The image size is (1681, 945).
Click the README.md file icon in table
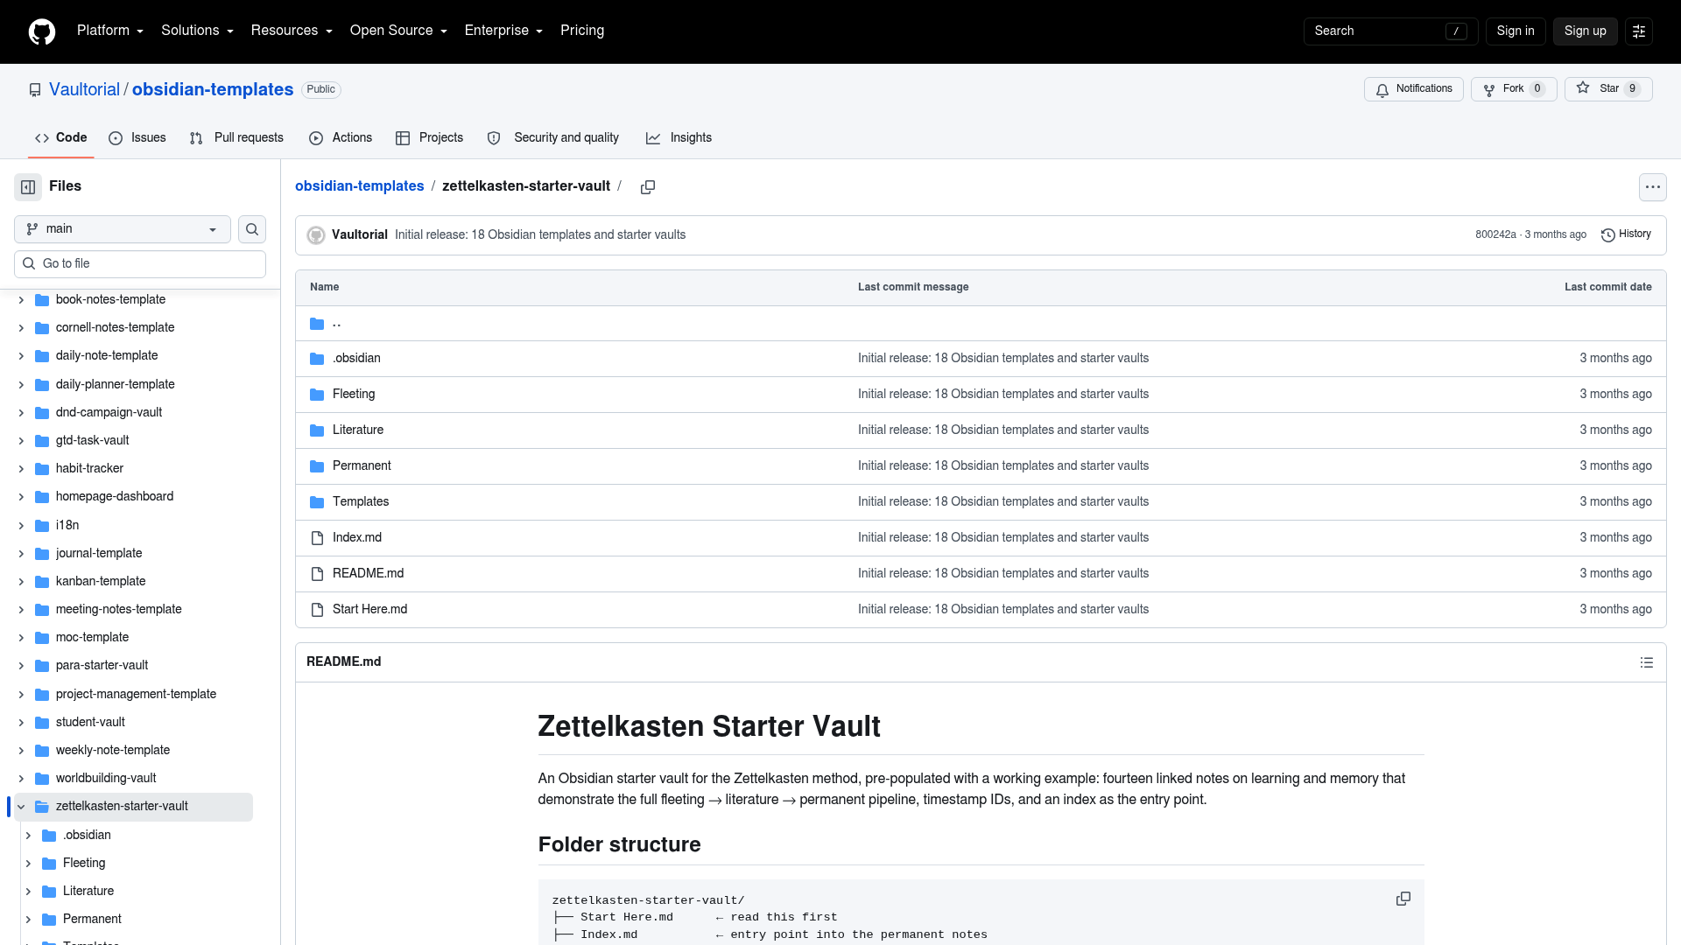tap(317, 574)
